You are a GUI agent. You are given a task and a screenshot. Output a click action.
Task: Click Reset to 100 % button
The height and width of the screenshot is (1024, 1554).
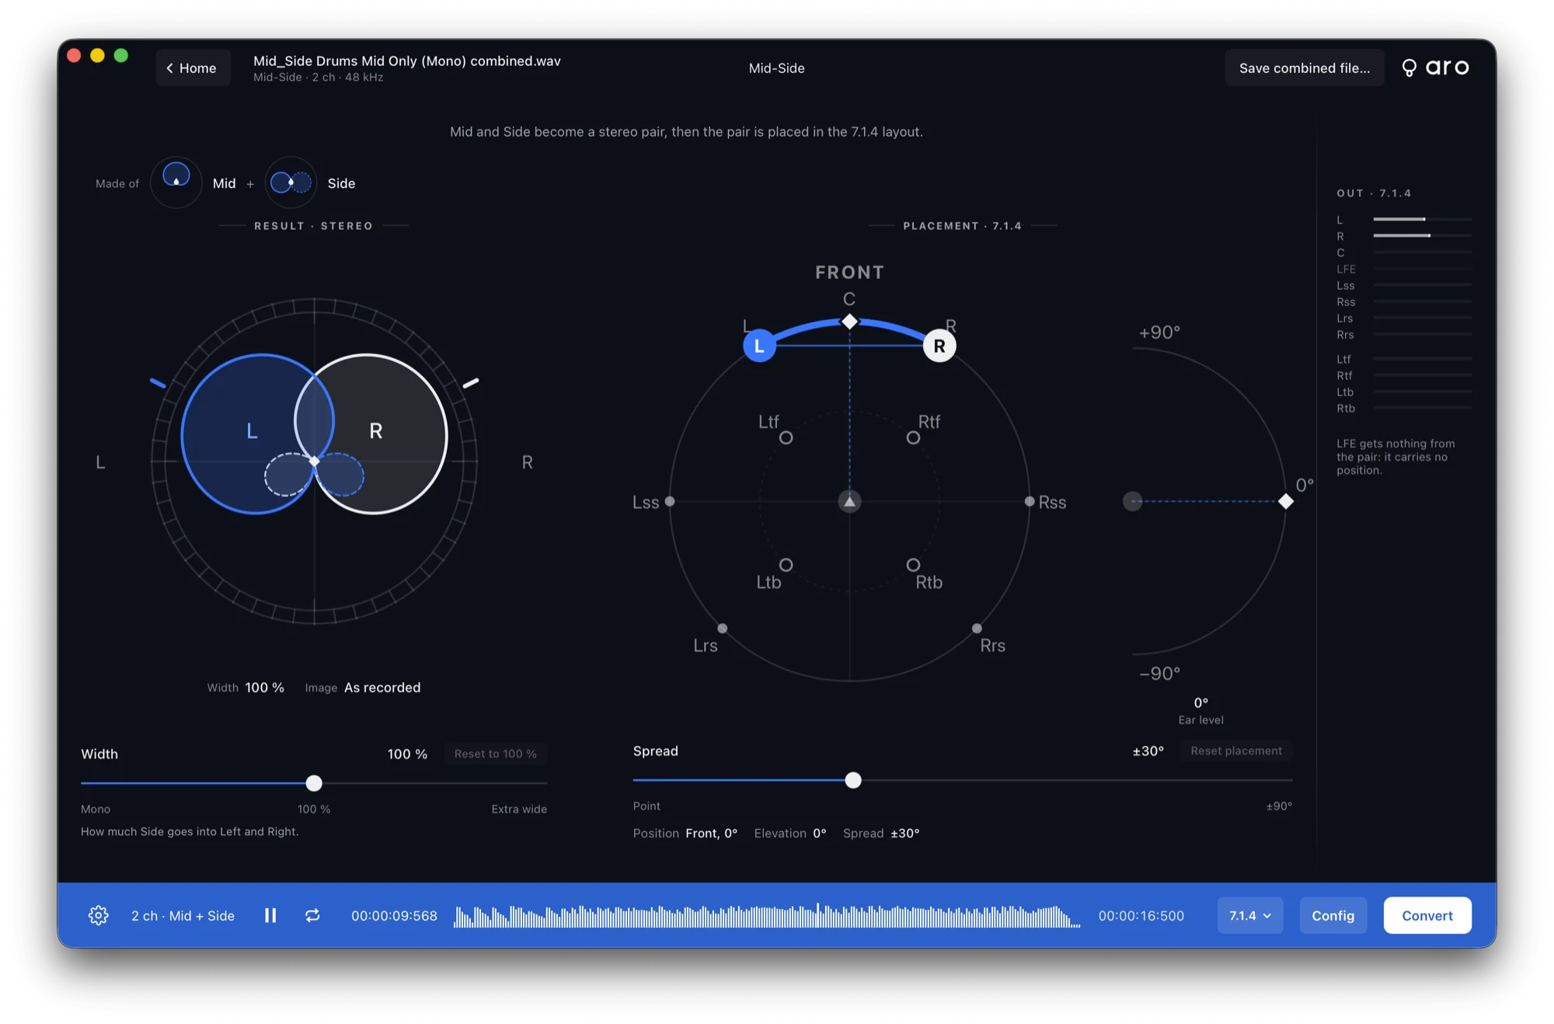[x=495, y=754]
